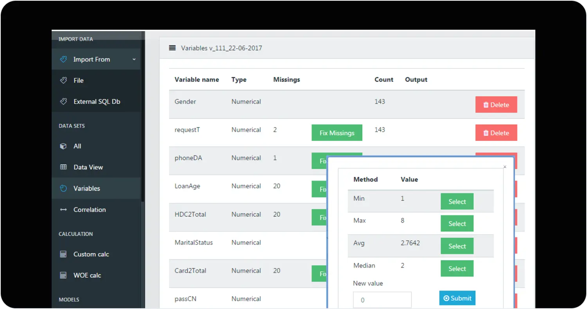Click the HDC2Total variable name
Image resolution: width=587 pixels, height=309 pixels.
(x=190, y=214)
